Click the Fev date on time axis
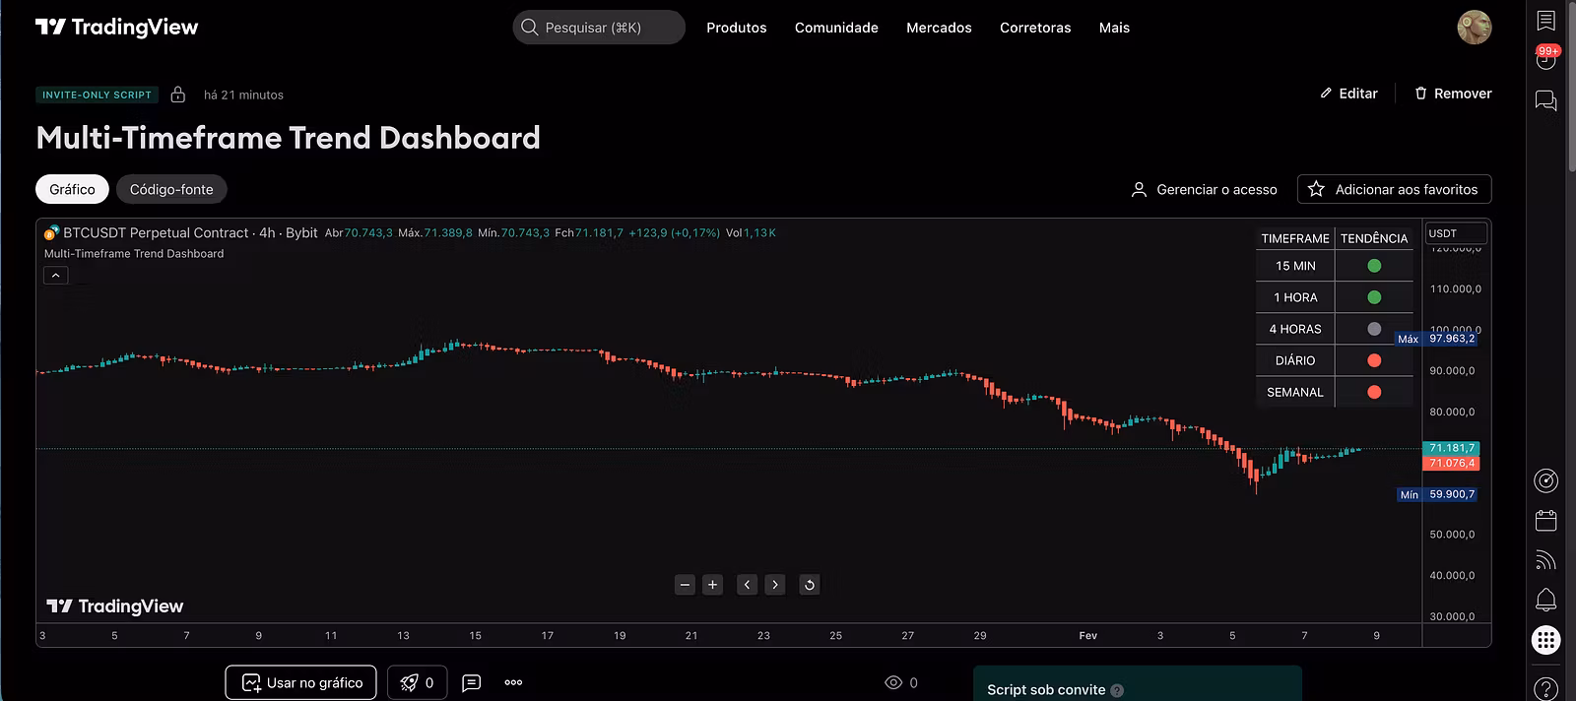 pyautogui.click(x=1087, y=636)
